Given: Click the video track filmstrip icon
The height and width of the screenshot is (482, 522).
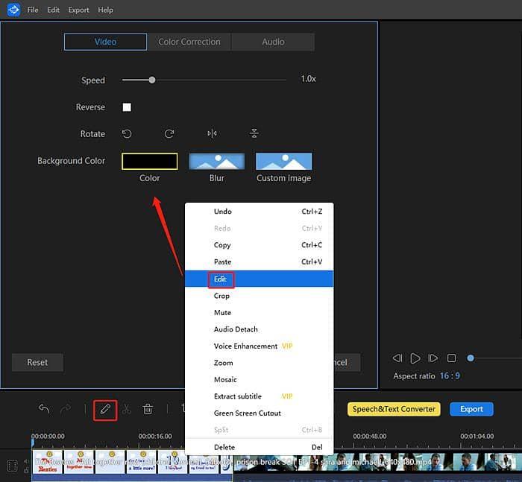Looking at the screenshot, I should pos(13,466).
